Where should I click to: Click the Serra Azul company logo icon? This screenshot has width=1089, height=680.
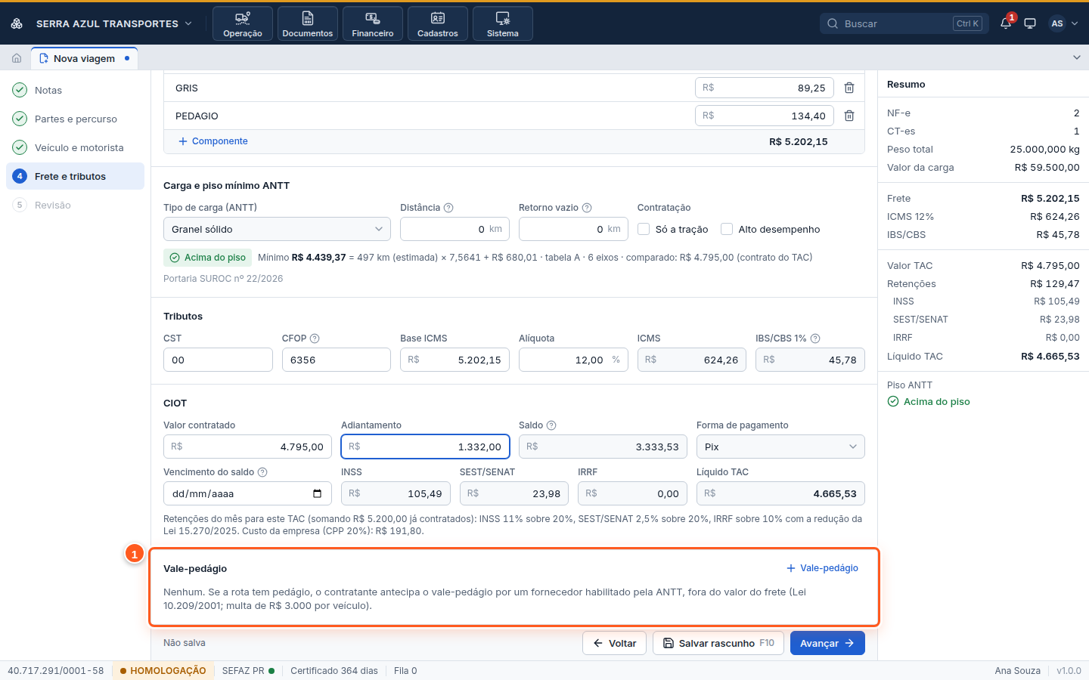click(x=17, y=23)
